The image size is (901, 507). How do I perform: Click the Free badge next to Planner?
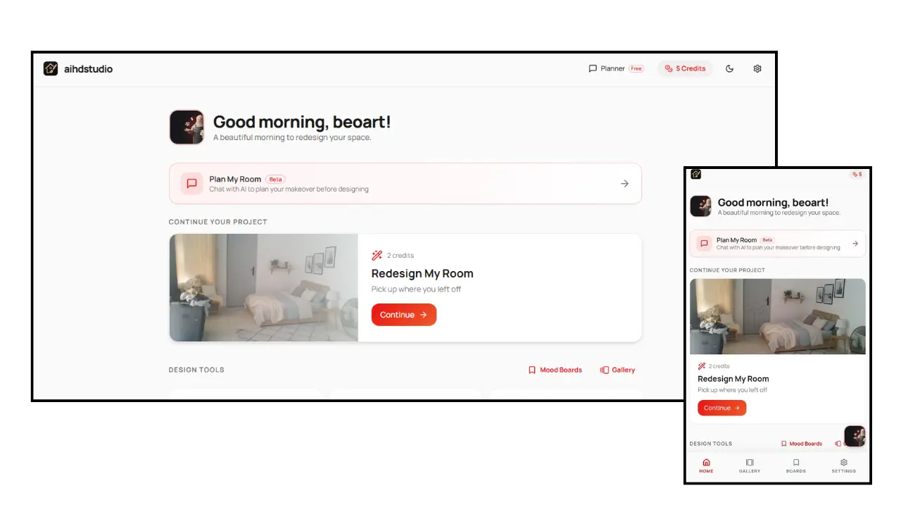[x=636, y=68]
